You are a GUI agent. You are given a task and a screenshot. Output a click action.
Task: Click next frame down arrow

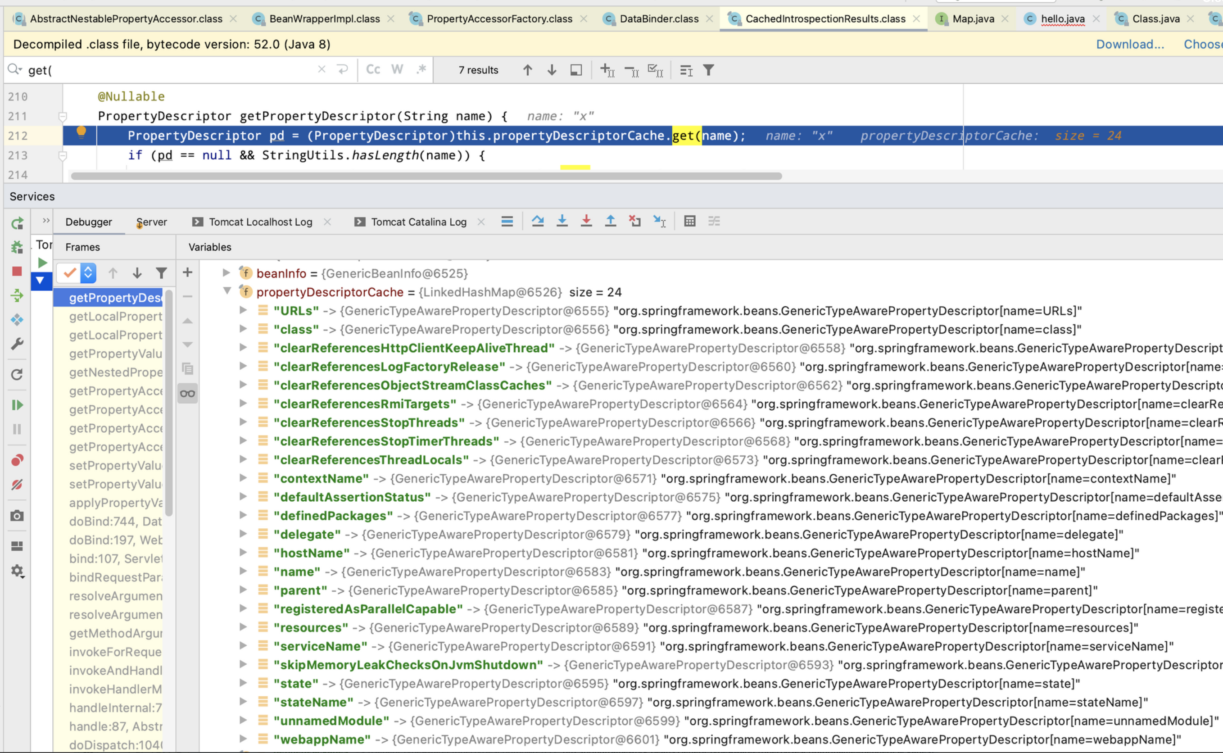pyautogui.click(x=137, y=273)
